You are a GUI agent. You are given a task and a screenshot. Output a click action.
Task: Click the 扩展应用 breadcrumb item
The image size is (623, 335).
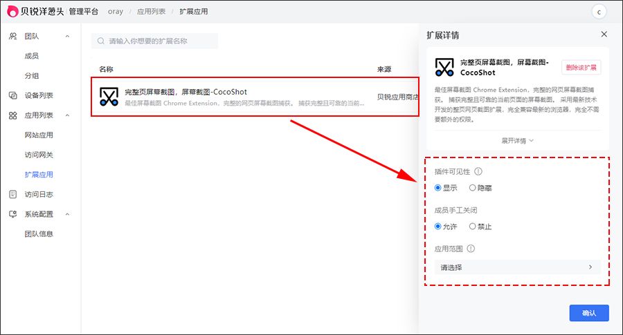194,12
